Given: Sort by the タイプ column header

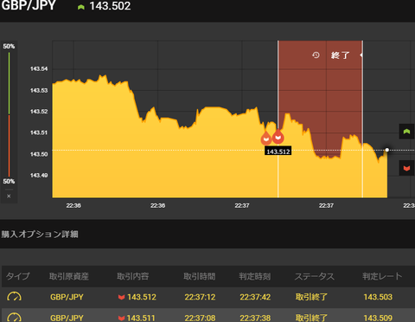Looking at the screenshot, I should coord(18,276).
